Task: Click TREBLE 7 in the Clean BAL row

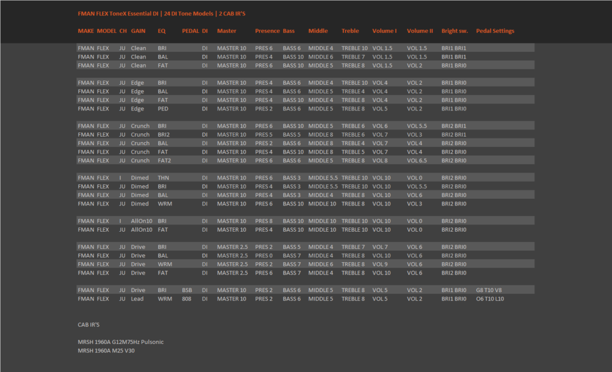Action: [353, 57]
